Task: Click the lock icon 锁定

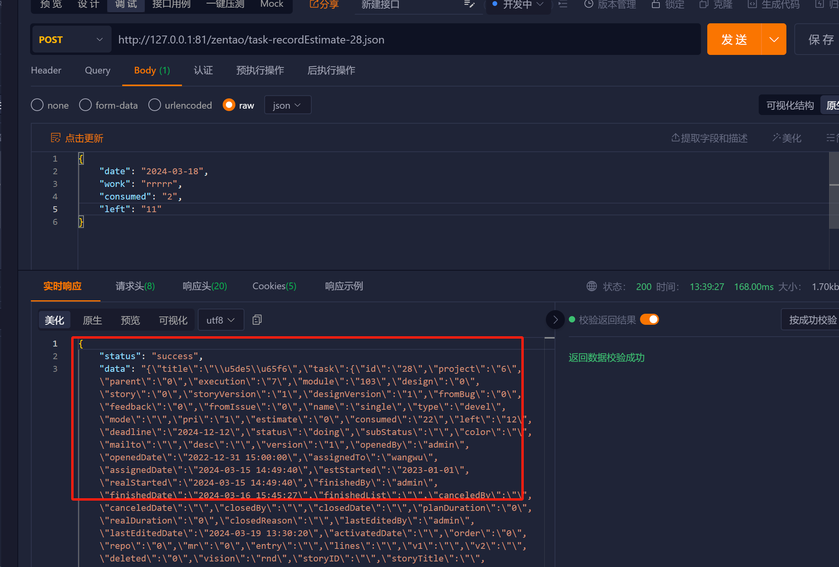Action: pyautogui.click(x=655, y=4)
